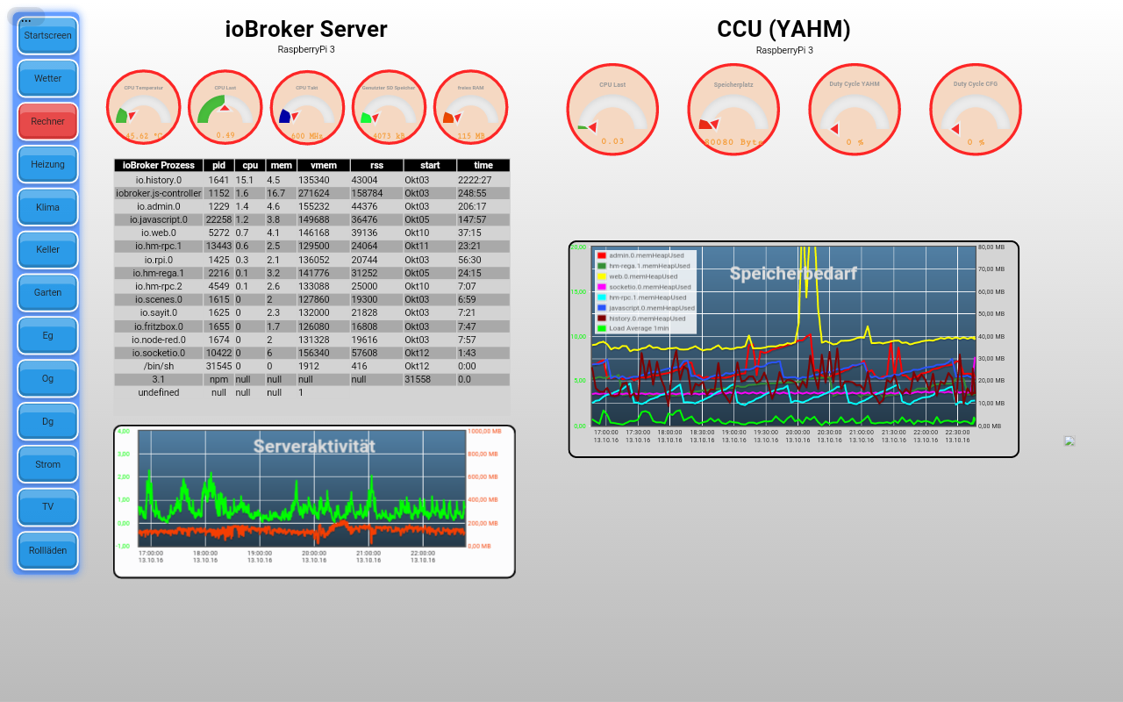Click the web.0.memHeapUsed yellow legend swatch
This screenshot has height=702, width=1123.
602,276
